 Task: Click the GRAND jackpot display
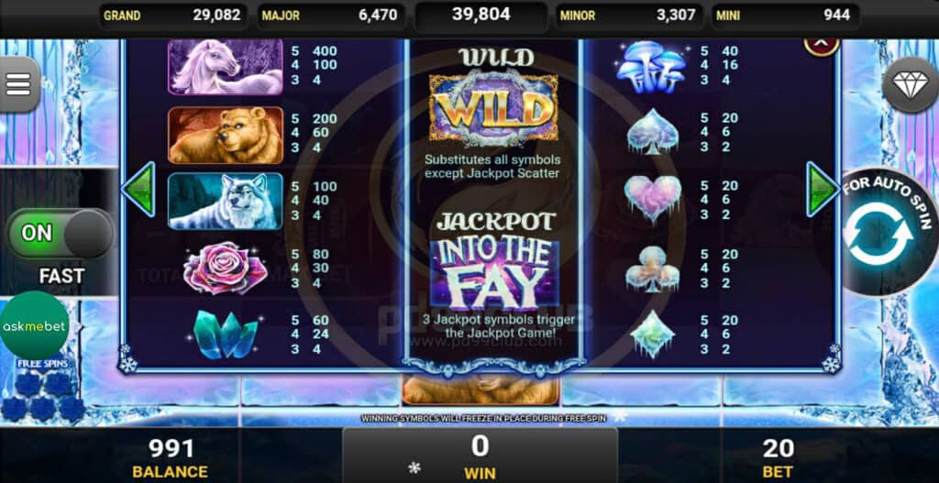point(172,16)
